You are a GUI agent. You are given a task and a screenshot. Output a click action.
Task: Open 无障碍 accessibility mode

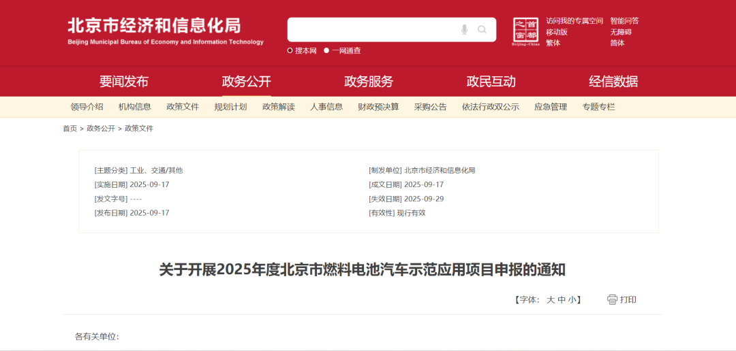tap(621, 33)
